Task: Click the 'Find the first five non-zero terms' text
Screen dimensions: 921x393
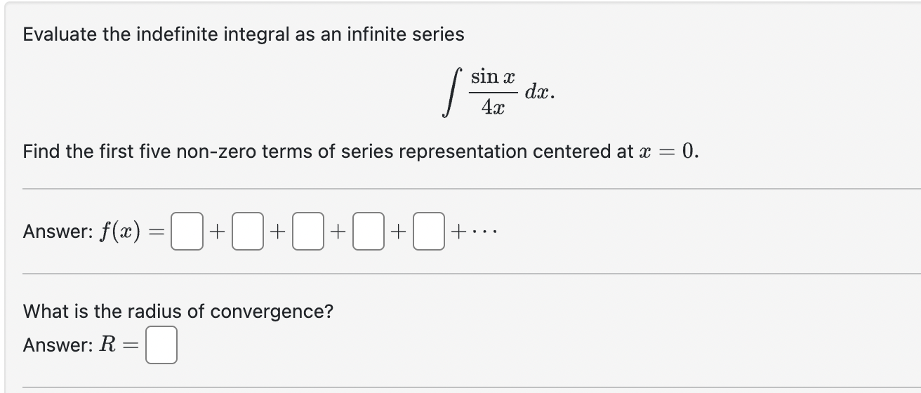Action: click(x=361, y=152)
